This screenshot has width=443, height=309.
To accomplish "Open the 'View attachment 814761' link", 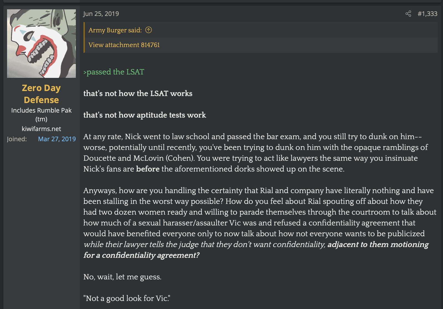I will point(124,45).
